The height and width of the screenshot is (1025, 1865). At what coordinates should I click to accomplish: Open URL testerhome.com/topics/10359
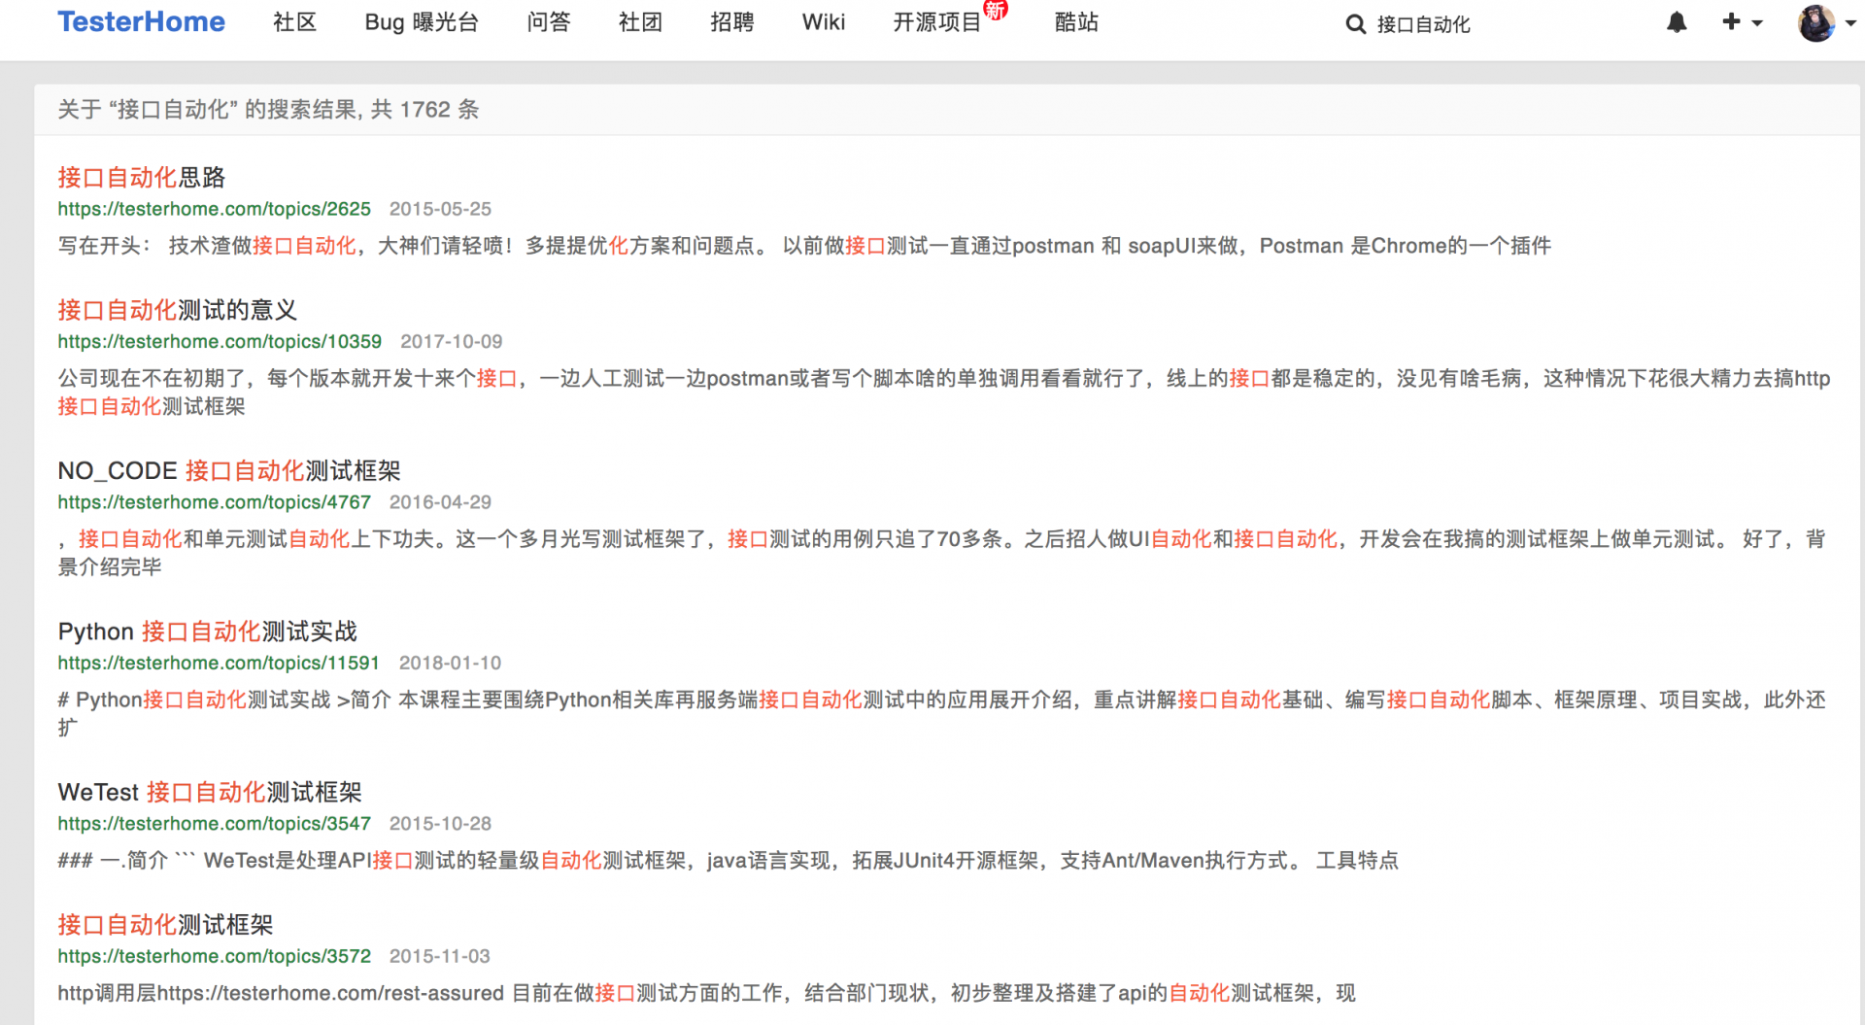coord(220,342)
